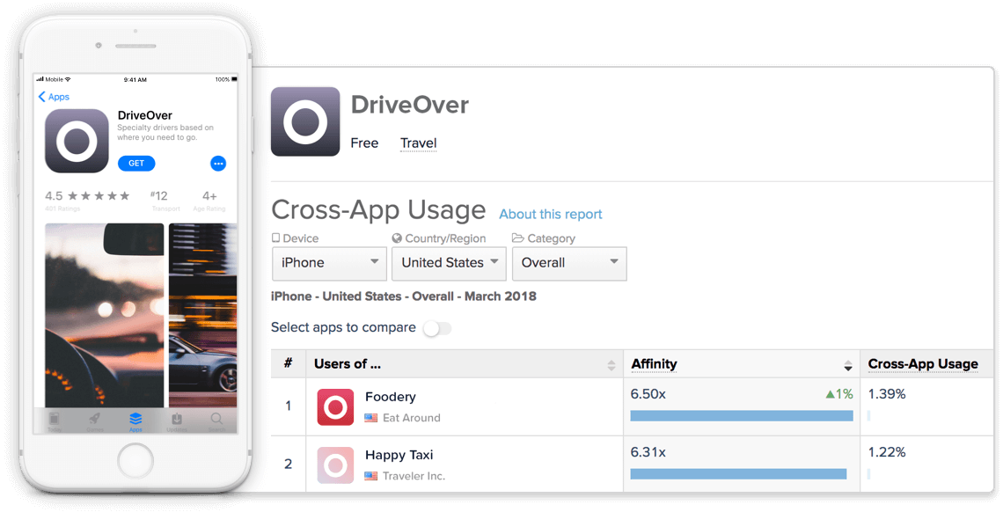
Task: Tap the Today tab icon on the phone
Action: click(x=55, y=420)
